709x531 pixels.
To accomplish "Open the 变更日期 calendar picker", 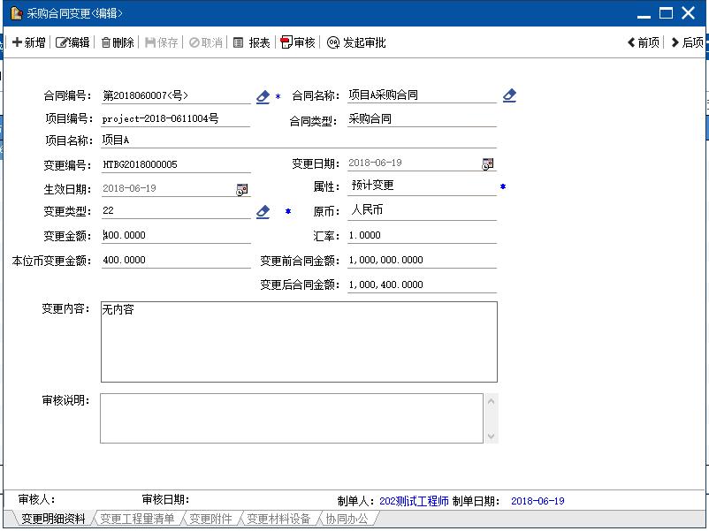I will click(487, 164).
